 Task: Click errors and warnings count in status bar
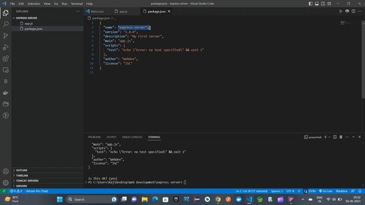(16, 191)
